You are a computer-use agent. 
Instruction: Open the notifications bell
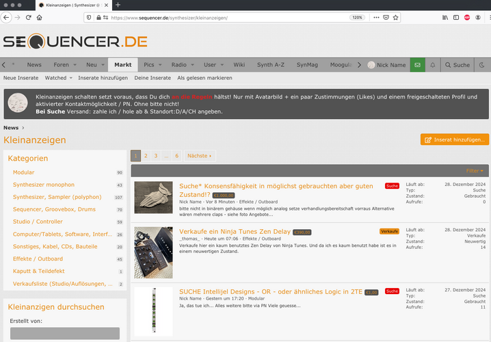pos(432,65)
